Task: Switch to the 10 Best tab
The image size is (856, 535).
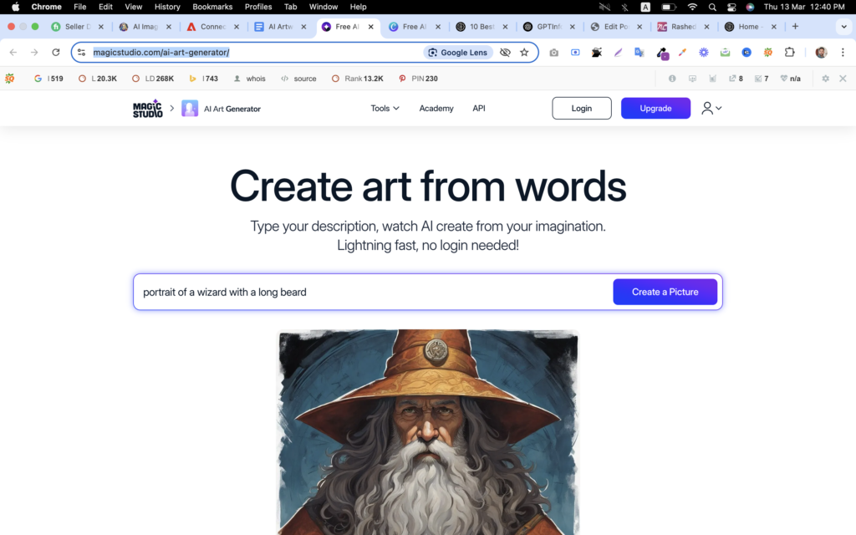Action: (x=481, y=26)
